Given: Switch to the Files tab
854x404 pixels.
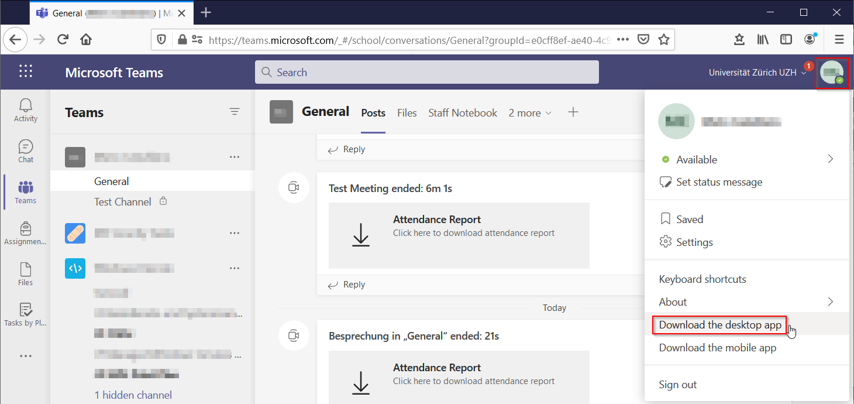Looking at the screenshot, I should point(407,113).
